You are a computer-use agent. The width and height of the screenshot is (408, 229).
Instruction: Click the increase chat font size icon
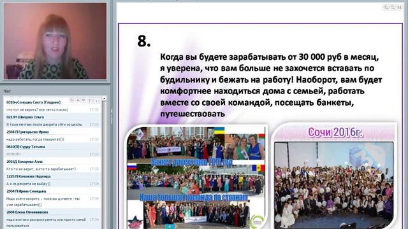click(90, 101)
